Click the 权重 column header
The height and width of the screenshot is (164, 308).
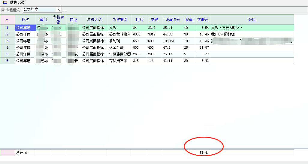(189, 20)
